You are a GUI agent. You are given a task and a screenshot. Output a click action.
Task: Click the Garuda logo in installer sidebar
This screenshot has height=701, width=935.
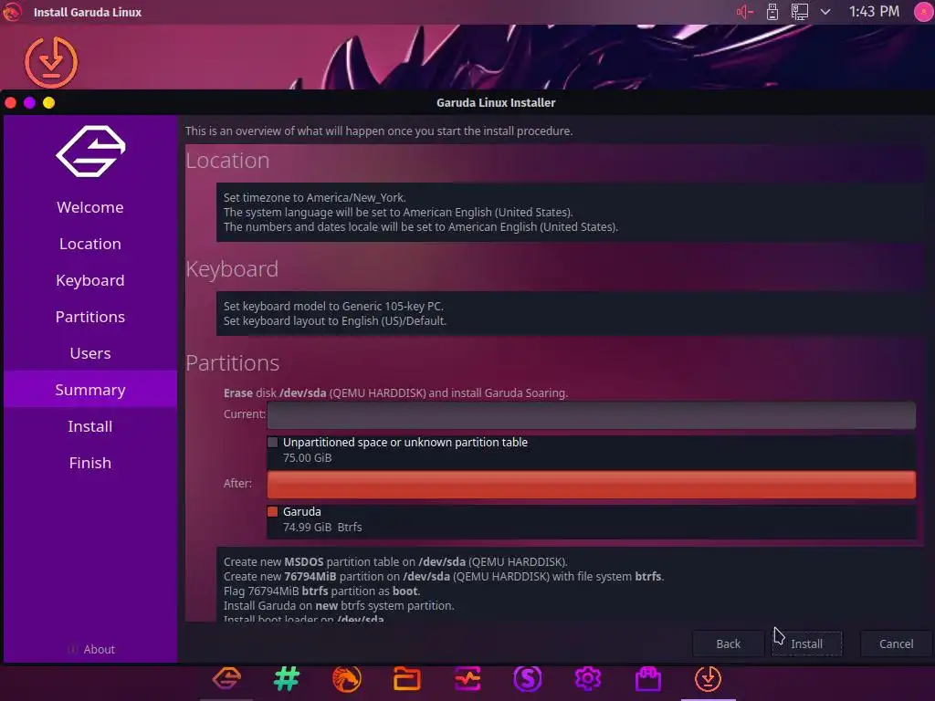pos(90,151)
